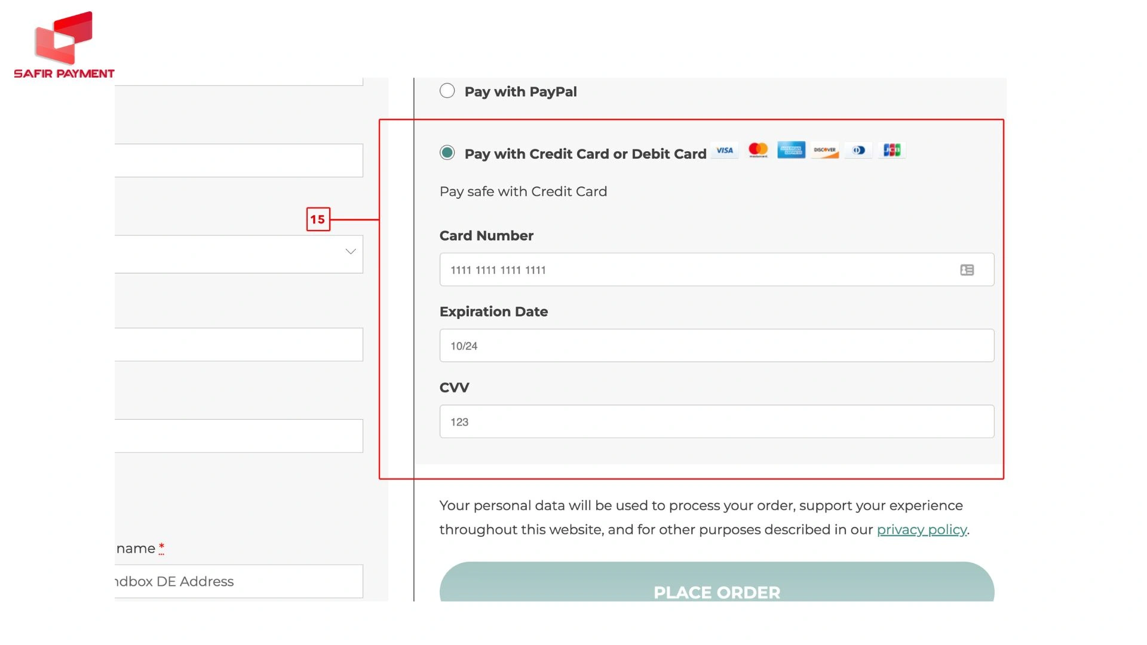Click the card icon inside Card Number field
This screenshot has width=1147, height=645.
point(967,271)
